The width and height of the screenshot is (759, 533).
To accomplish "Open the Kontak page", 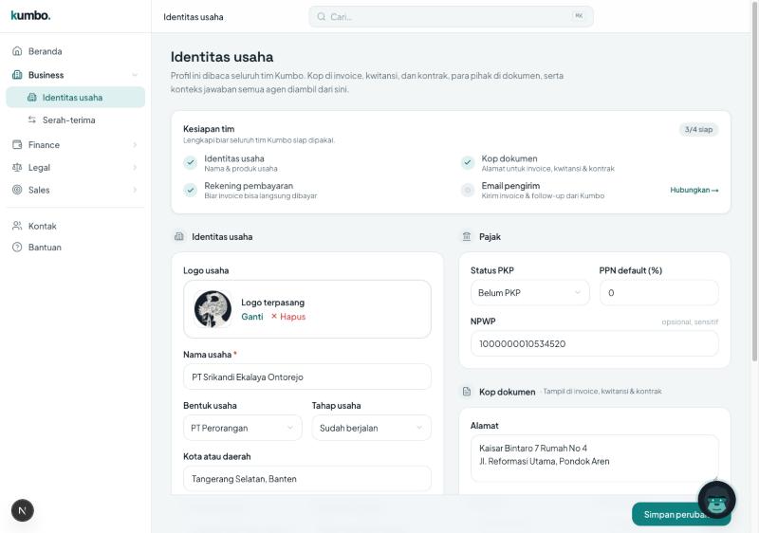I will [x=76, y=226].
